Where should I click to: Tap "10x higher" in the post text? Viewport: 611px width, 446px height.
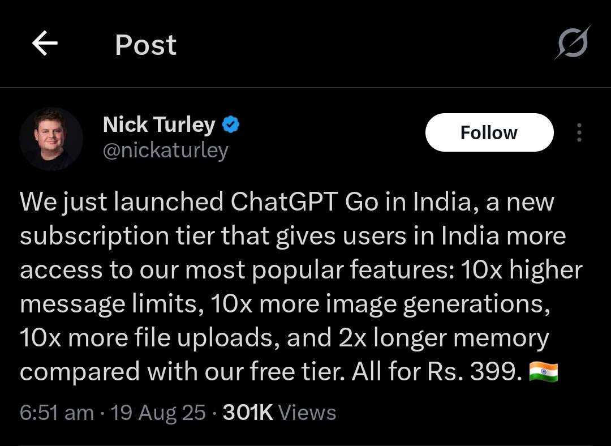click(x=522, y=270)
